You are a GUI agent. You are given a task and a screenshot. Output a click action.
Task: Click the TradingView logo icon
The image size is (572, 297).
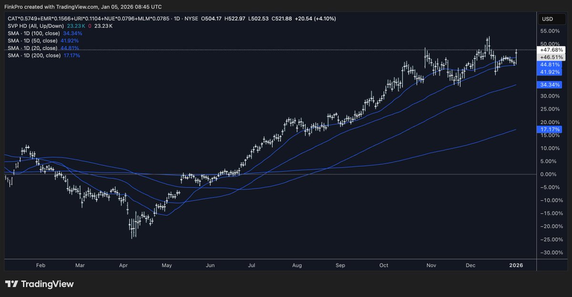tap(10, 284)
